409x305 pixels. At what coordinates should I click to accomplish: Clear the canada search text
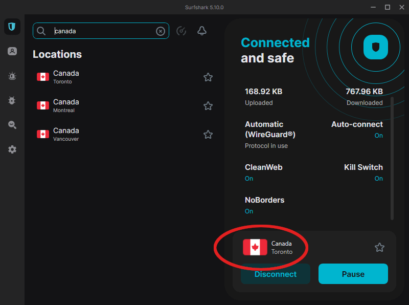[161, 31]
